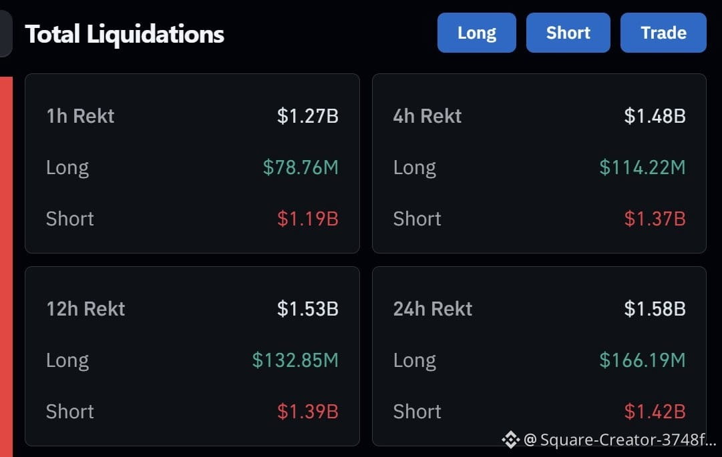Select the 24h Rekt card

pos(539,356)
